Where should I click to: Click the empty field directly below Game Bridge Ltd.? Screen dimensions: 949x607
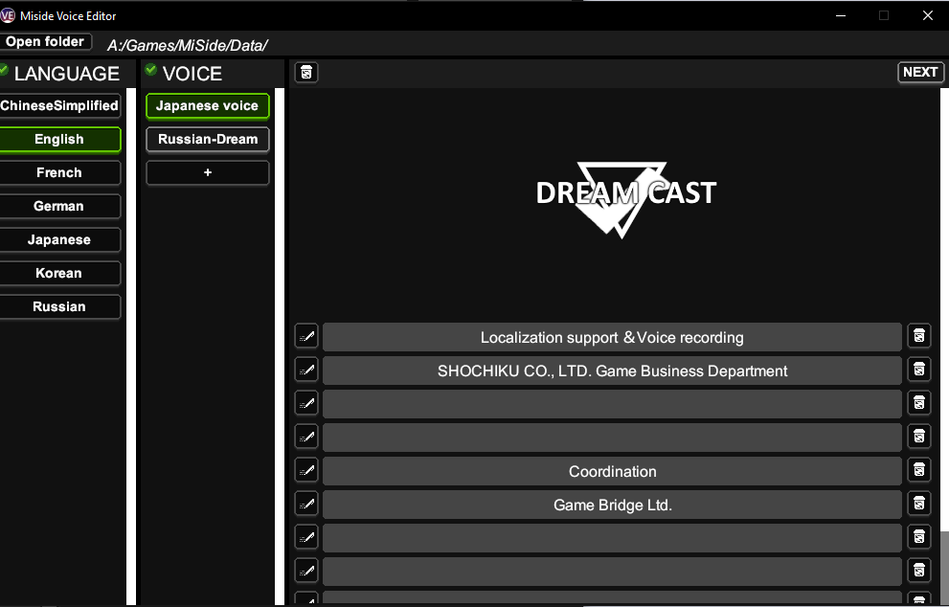click(612, 538)
